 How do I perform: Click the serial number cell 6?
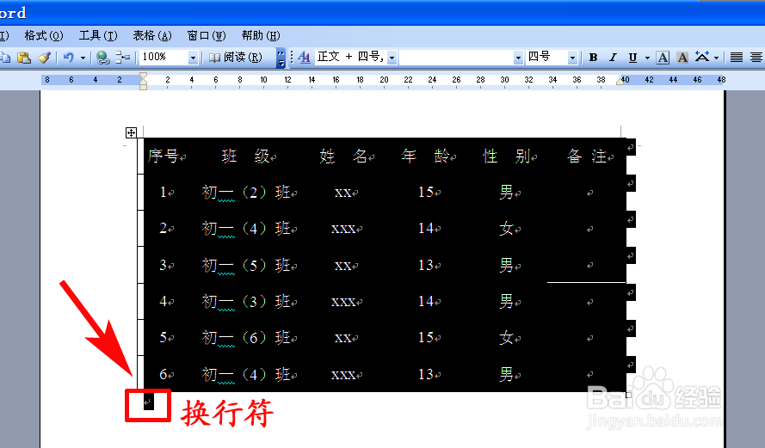point(163,374)
